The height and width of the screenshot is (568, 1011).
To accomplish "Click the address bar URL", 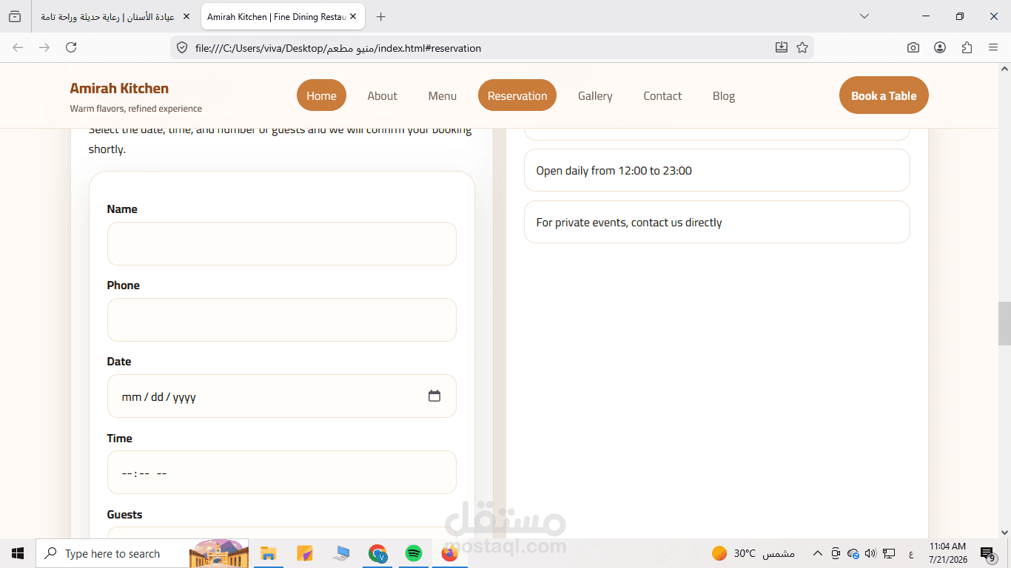I will [337, 48].
